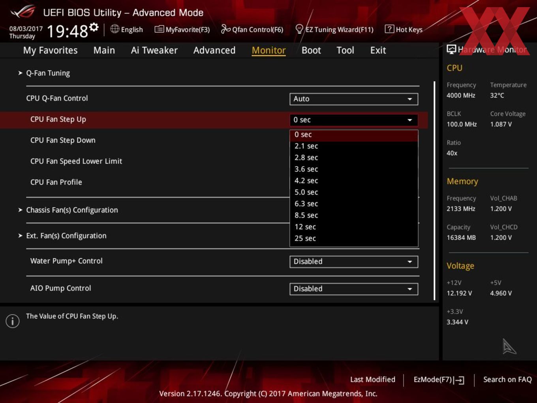537x403 pixels.
Task: Choose the 8.5 sec option
Action: [x=354, y=215]
